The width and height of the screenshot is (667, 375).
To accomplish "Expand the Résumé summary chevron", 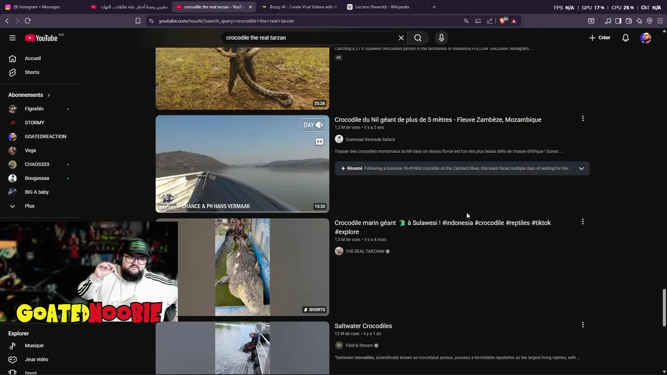I will point(582,168).
